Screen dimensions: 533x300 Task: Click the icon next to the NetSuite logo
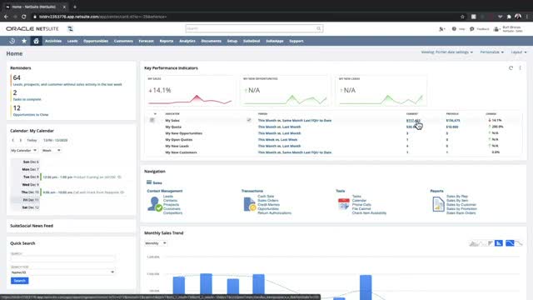tap(70, 29)
